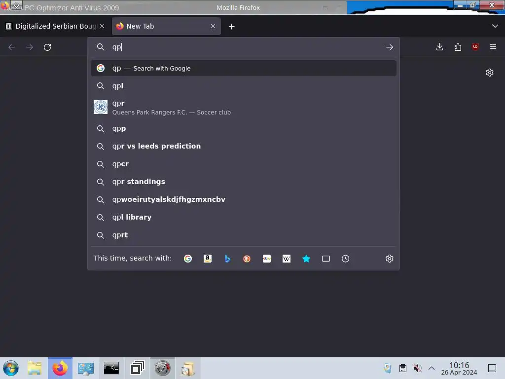Select 'qpl library' suggestion

(244, 217)
